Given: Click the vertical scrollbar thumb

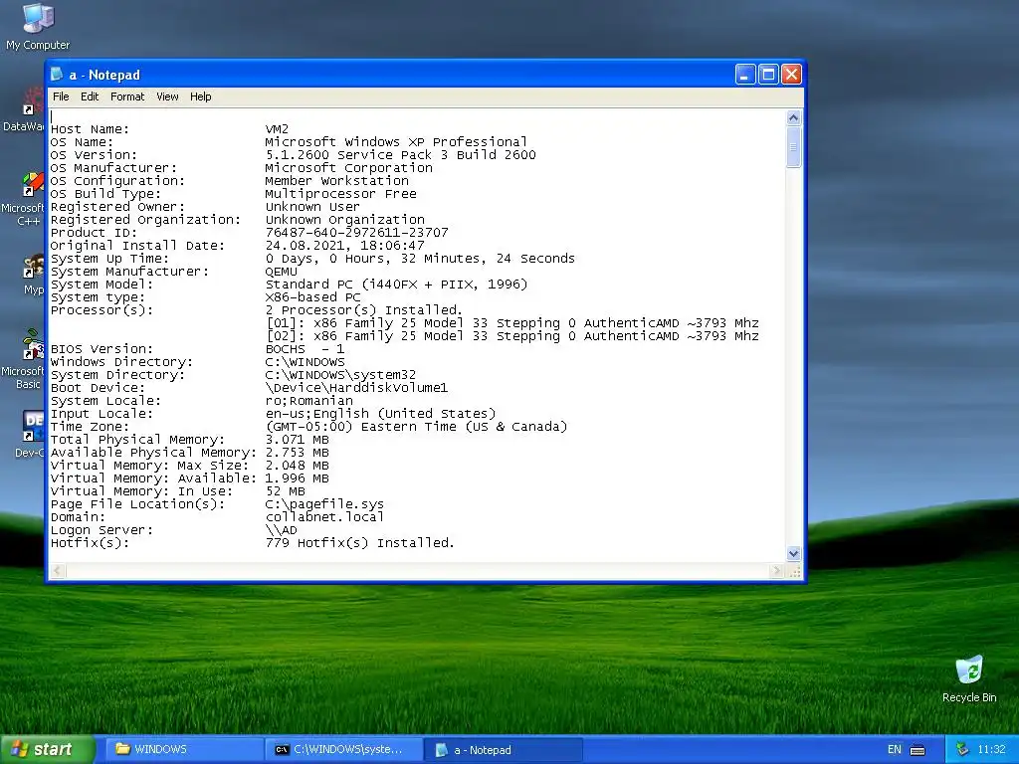Looking at the screenshot, I should (x=793, y=147).
